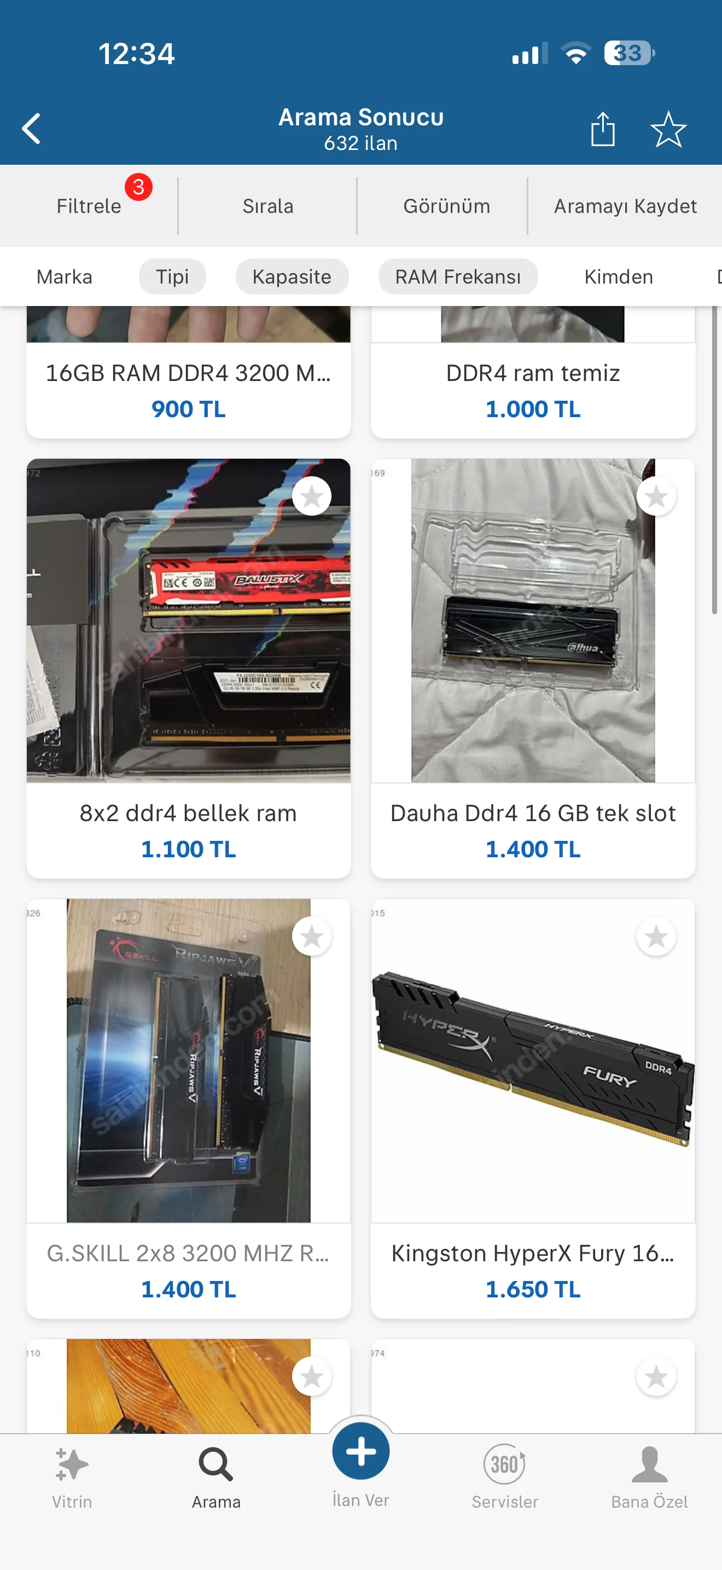Favorite the Kingston HyperX Fury listing
Viewport: 722px width, 1570px height.
[x=656, y=936]
